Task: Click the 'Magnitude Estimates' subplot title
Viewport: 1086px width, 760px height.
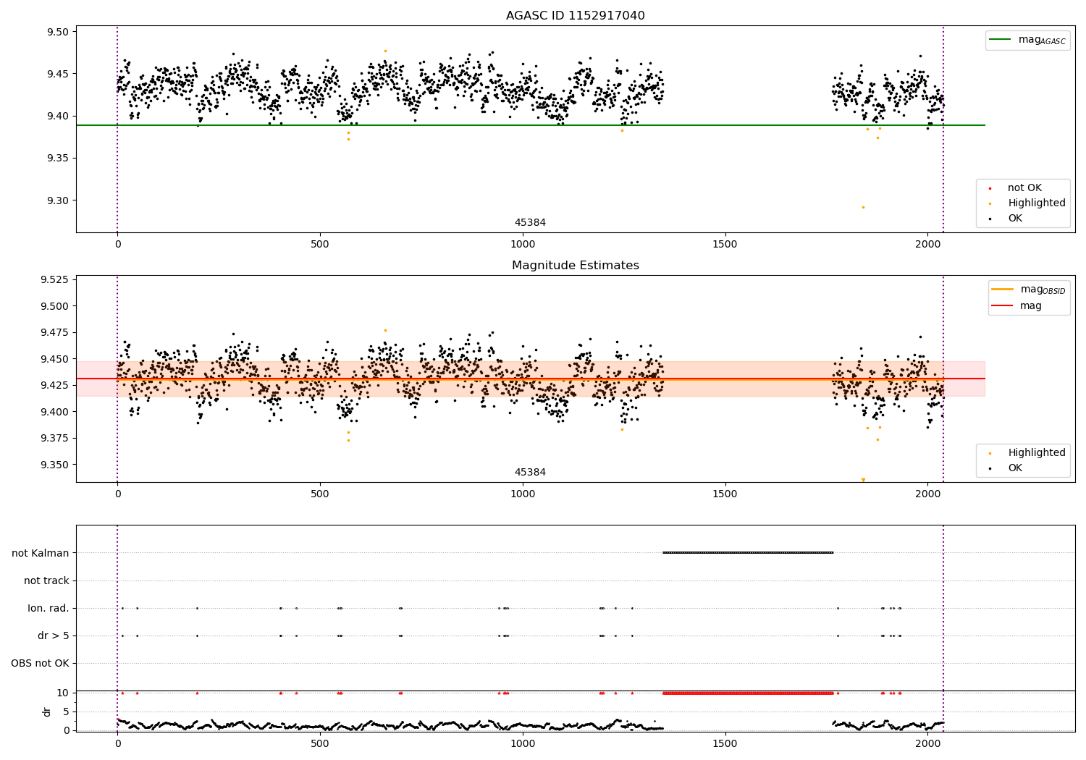Action: point(575,266)
